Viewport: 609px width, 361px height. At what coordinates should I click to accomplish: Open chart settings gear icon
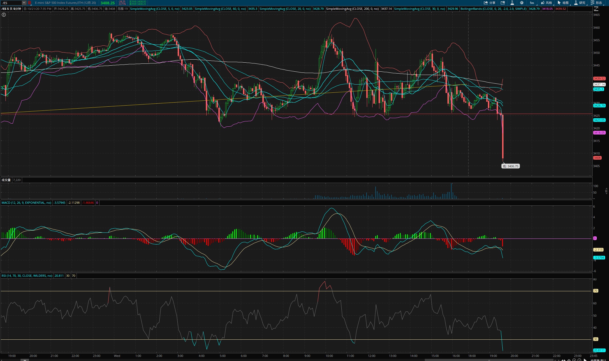tap(522, 3)
